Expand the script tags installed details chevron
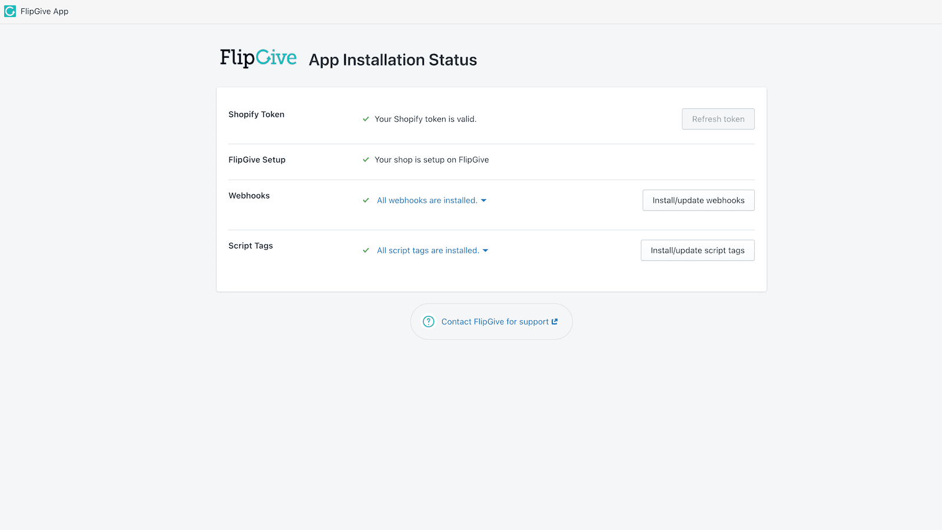Screen dimensions: 942x530 click(485, 250)
